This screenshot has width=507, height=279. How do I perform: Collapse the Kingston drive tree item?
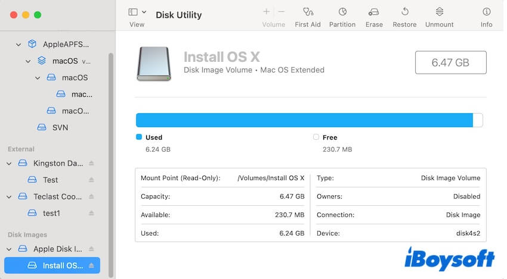click(9, 163)
